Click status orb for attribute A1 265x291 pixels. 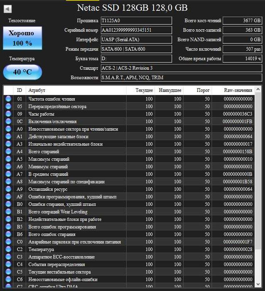[8, 136]
